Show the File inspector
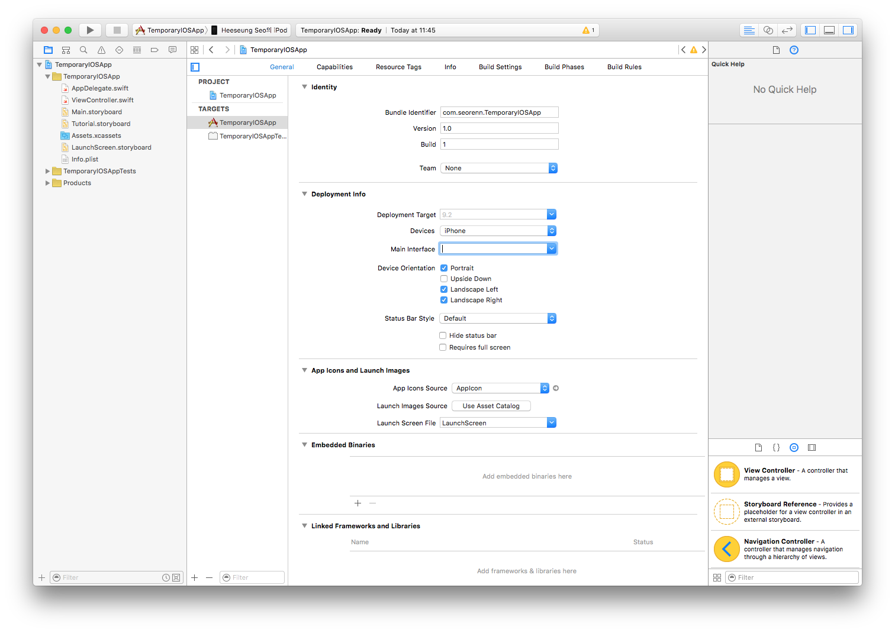The width and height of the screenshot is (895, 633). pyautogui.click(x=776, y=50)
